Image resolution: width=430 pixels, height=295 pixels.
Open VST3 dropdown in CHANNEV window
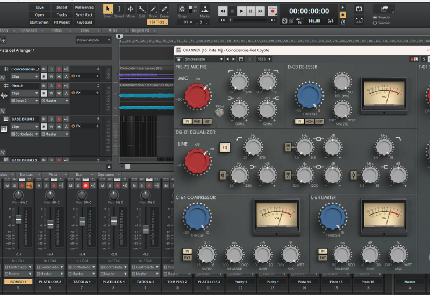point(263,59)
